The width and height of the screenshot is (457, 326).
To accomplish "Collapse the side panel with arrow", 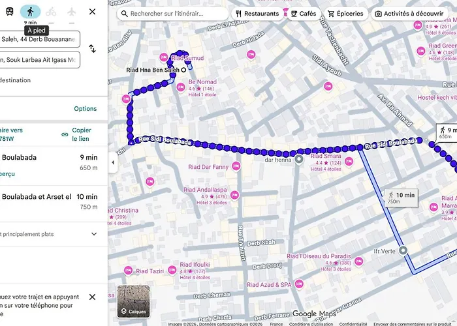I will 112,163.
